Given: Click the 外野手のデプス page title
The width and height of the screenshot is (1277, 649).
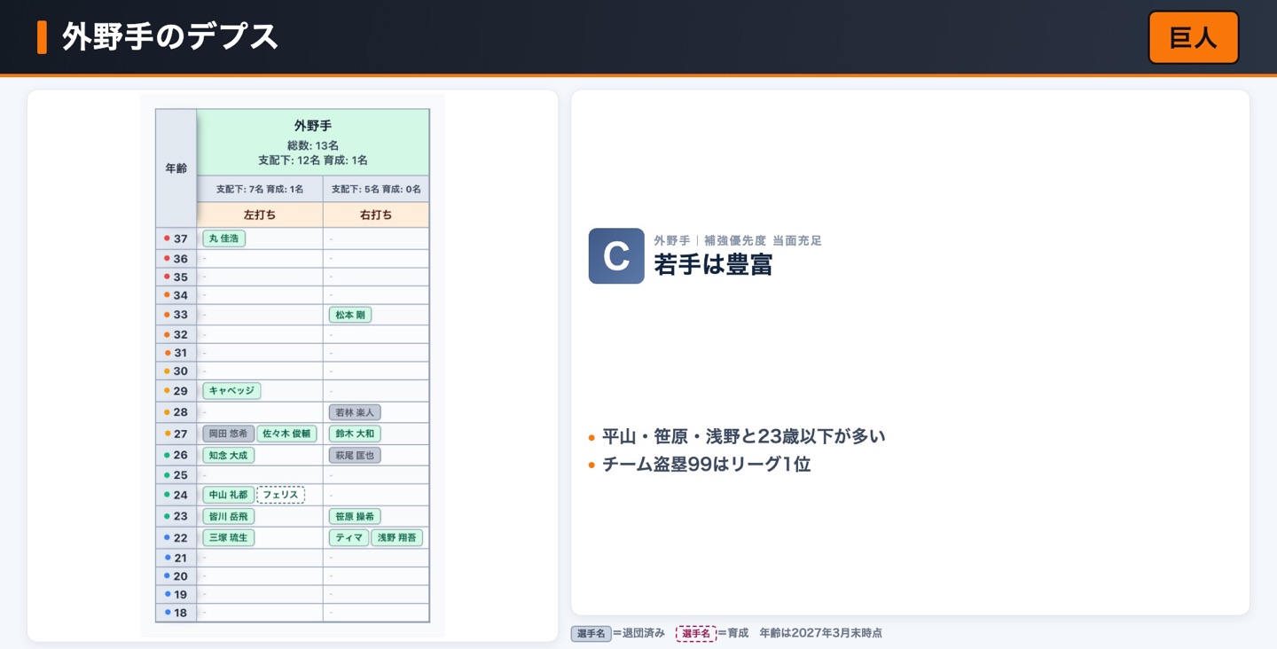Looking at the screenshot, I should [170, 37].
